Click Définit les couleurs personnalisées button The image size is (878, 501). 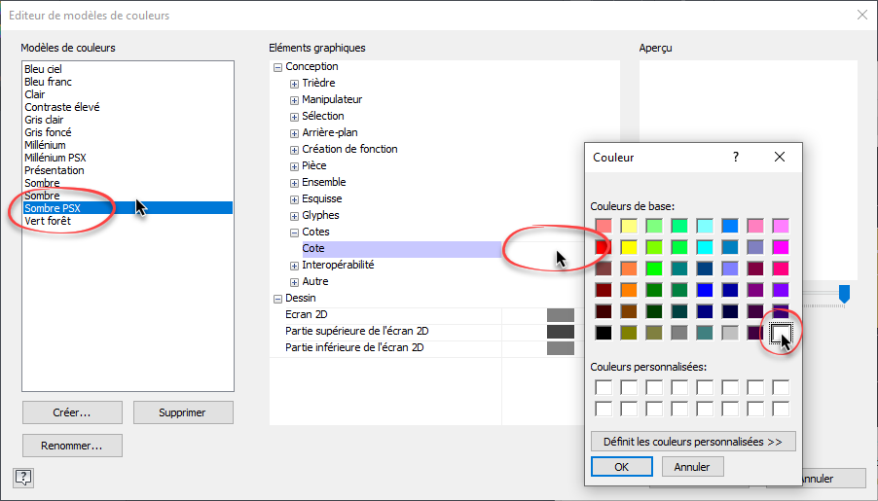tap(693, 442)
